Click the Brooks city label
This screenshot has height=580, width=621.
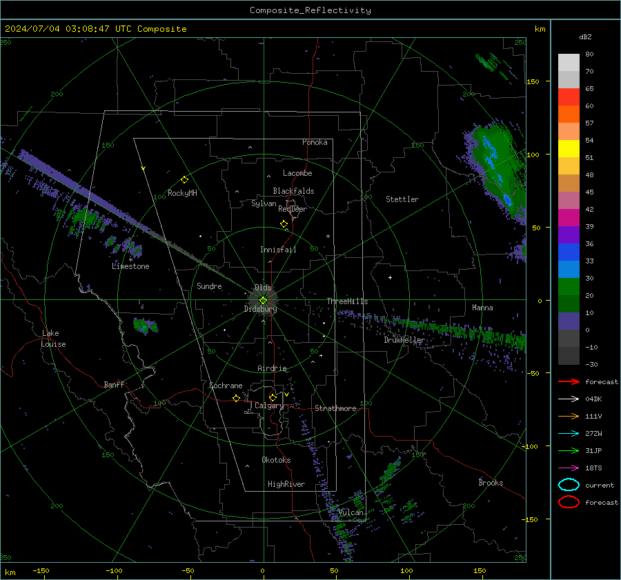(491, 483)
